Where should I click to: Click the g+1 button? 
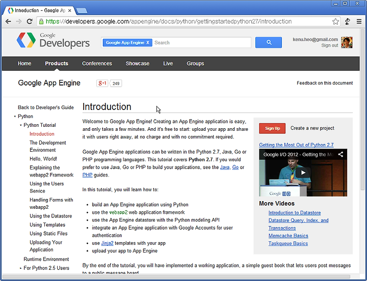102,83
